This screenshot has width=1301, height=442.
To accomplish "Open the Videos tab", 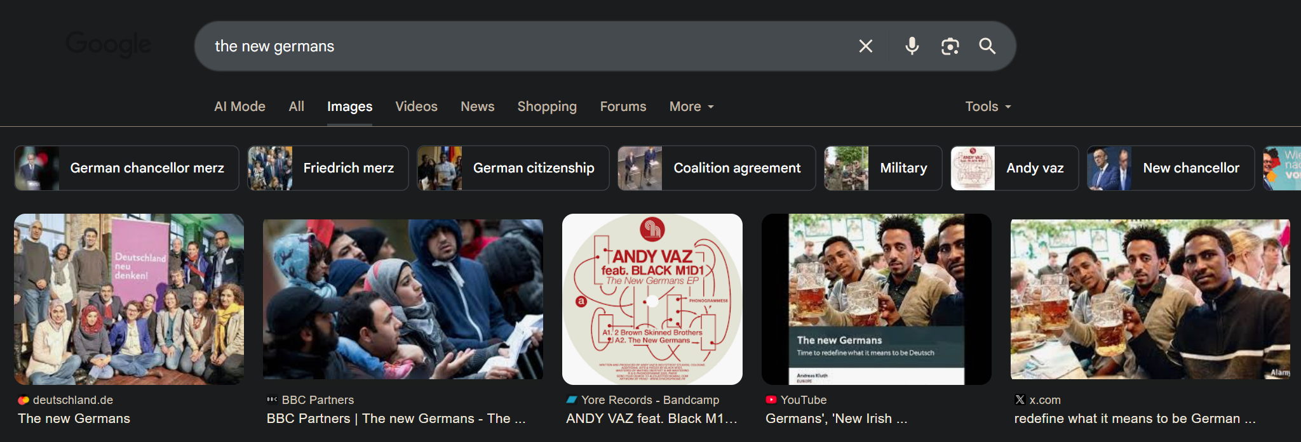I will click(416, 107).
